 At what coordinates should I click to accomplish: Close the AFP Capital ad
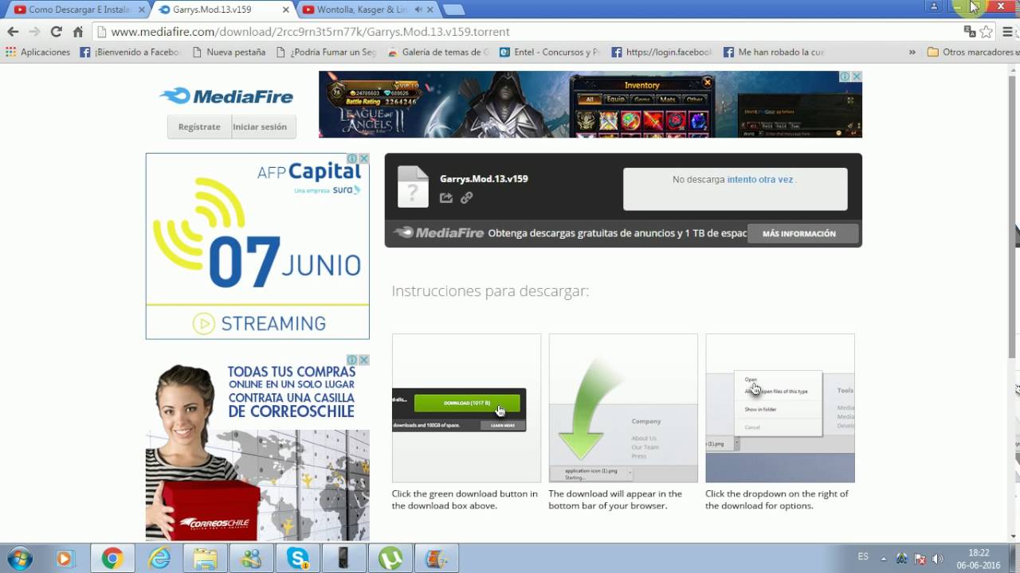364,158
